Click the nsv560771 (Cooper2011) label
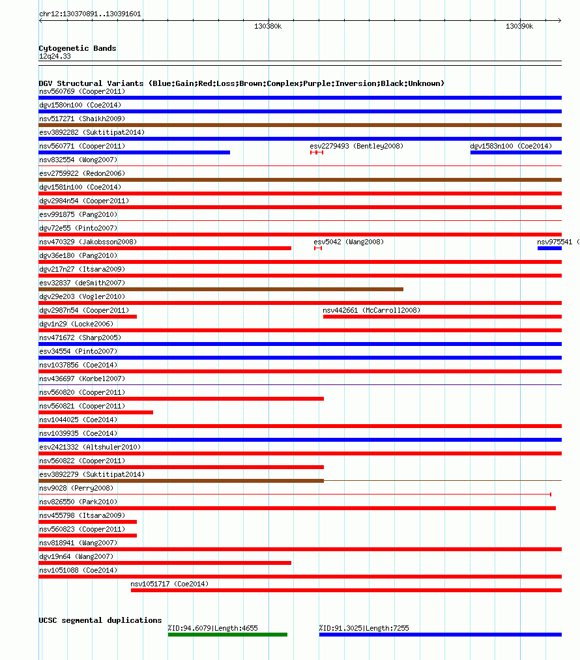The width and height of the screenshot is (580, 660). pyautogui.click(x=82, y=146)
